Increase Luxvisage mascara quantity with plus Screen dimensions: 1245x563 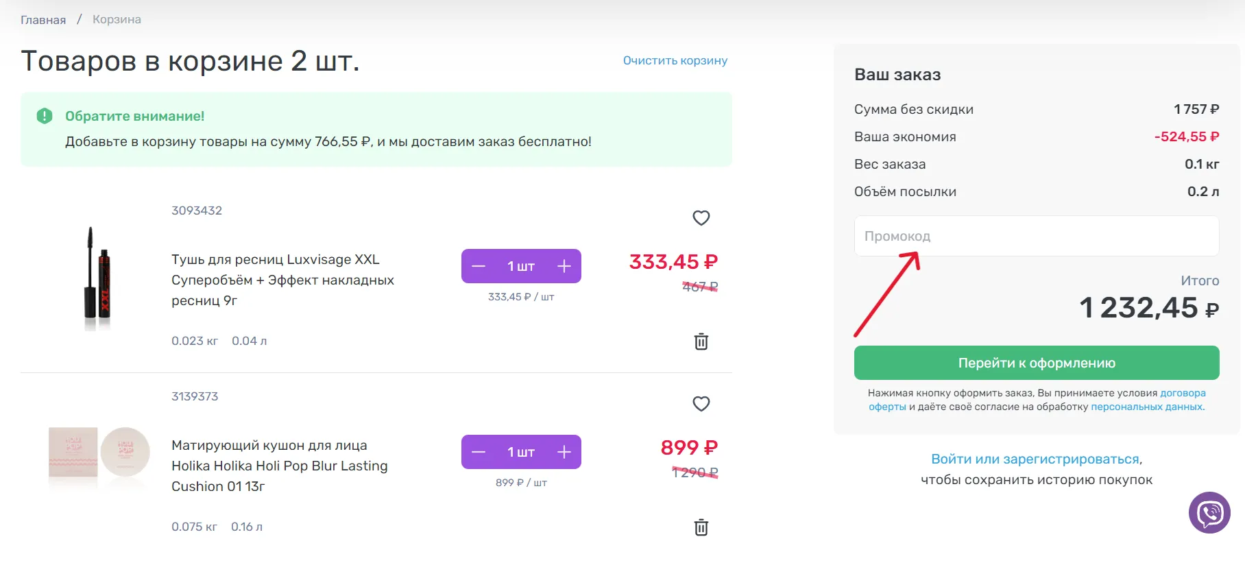click(x=564, y=266)
